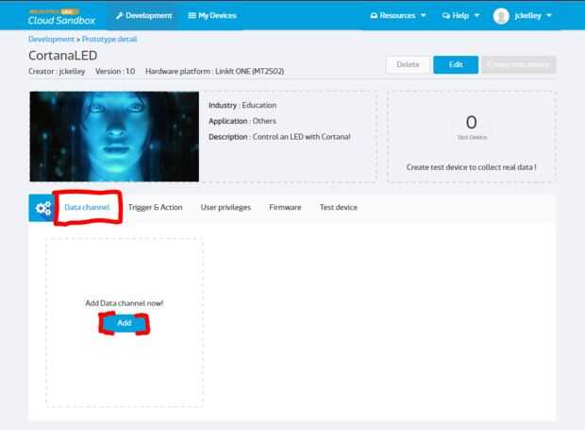Click the test device count 0
This screenshot has width=585, height=430.
(472, 122)
